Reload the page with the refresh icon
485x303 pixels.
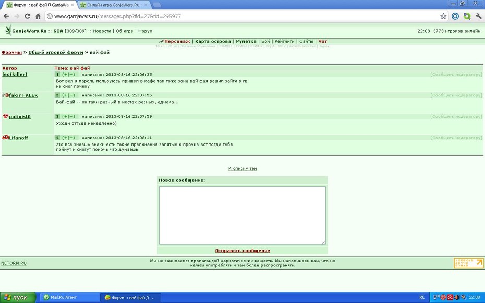pyautogui.click(x=27, y=16)
